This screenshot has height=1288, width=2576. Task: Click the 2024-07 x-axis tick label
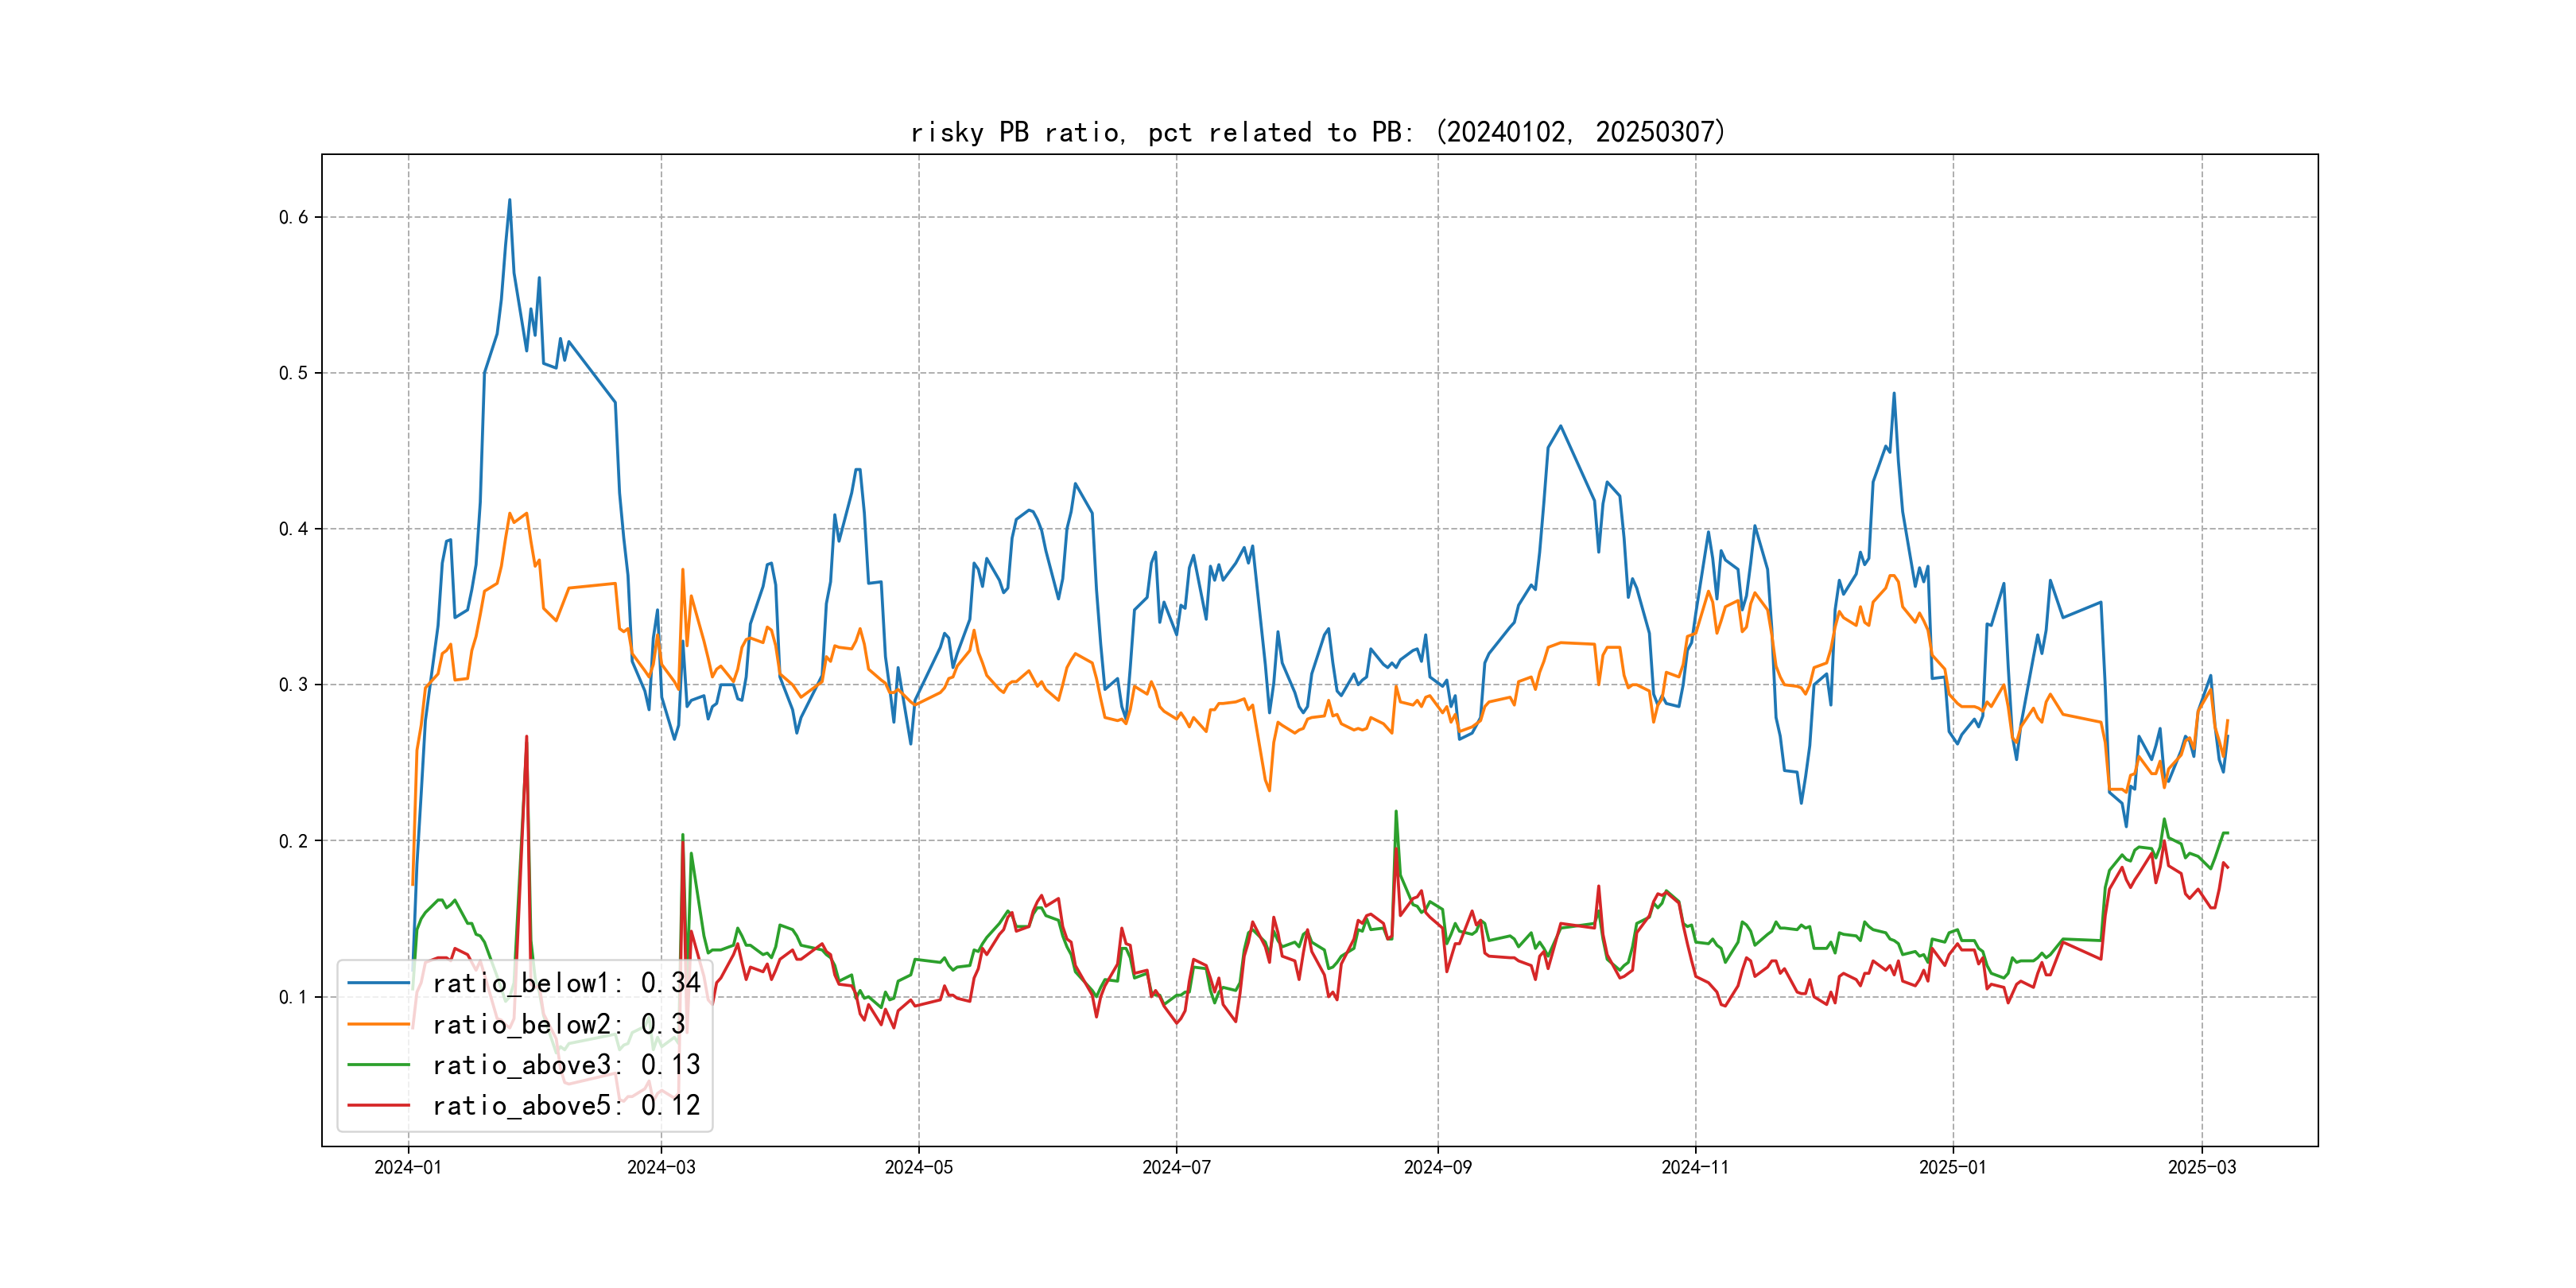1176,1167
